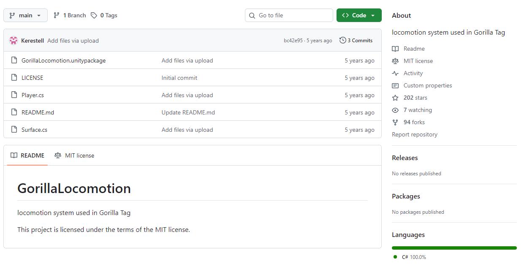Click the fork icon beside 94 forks

(395, 122)
